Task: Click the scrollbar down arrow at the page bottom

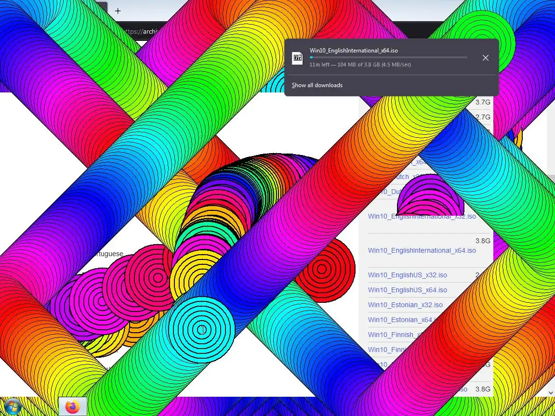Action: [x=551, y=392]
